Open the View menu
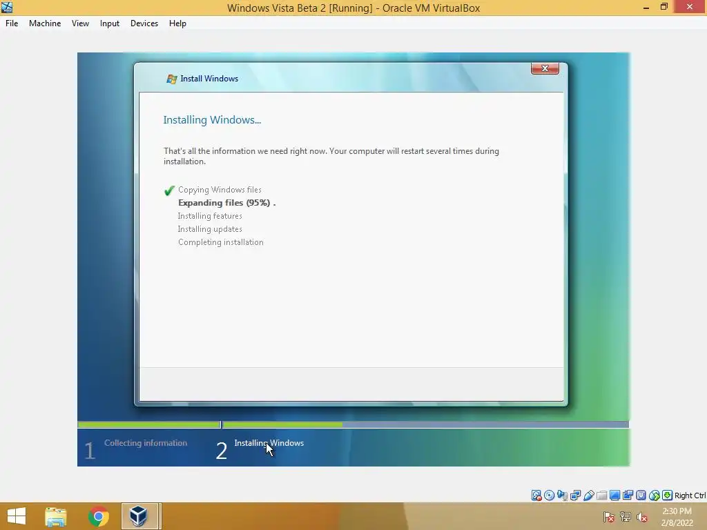The image size is (707, 530). [80, 23]
